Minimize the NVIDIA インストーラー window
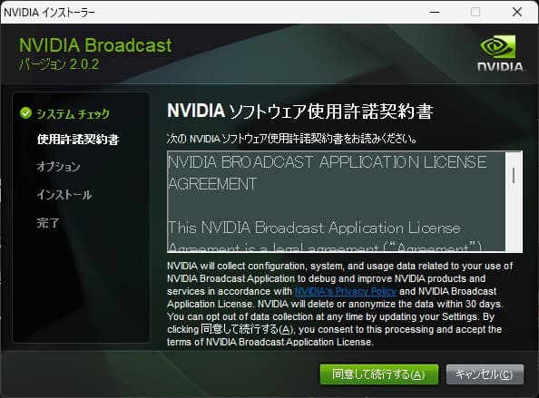The width and height of the screenshot is (539, 398). [435, 12]
